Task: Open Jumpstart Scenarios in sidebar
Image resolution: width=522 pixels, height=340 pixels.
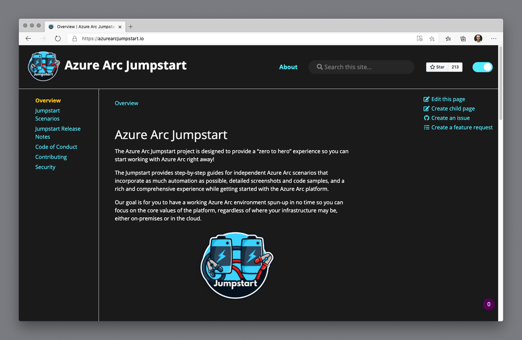Action: [x=47, y=114]
